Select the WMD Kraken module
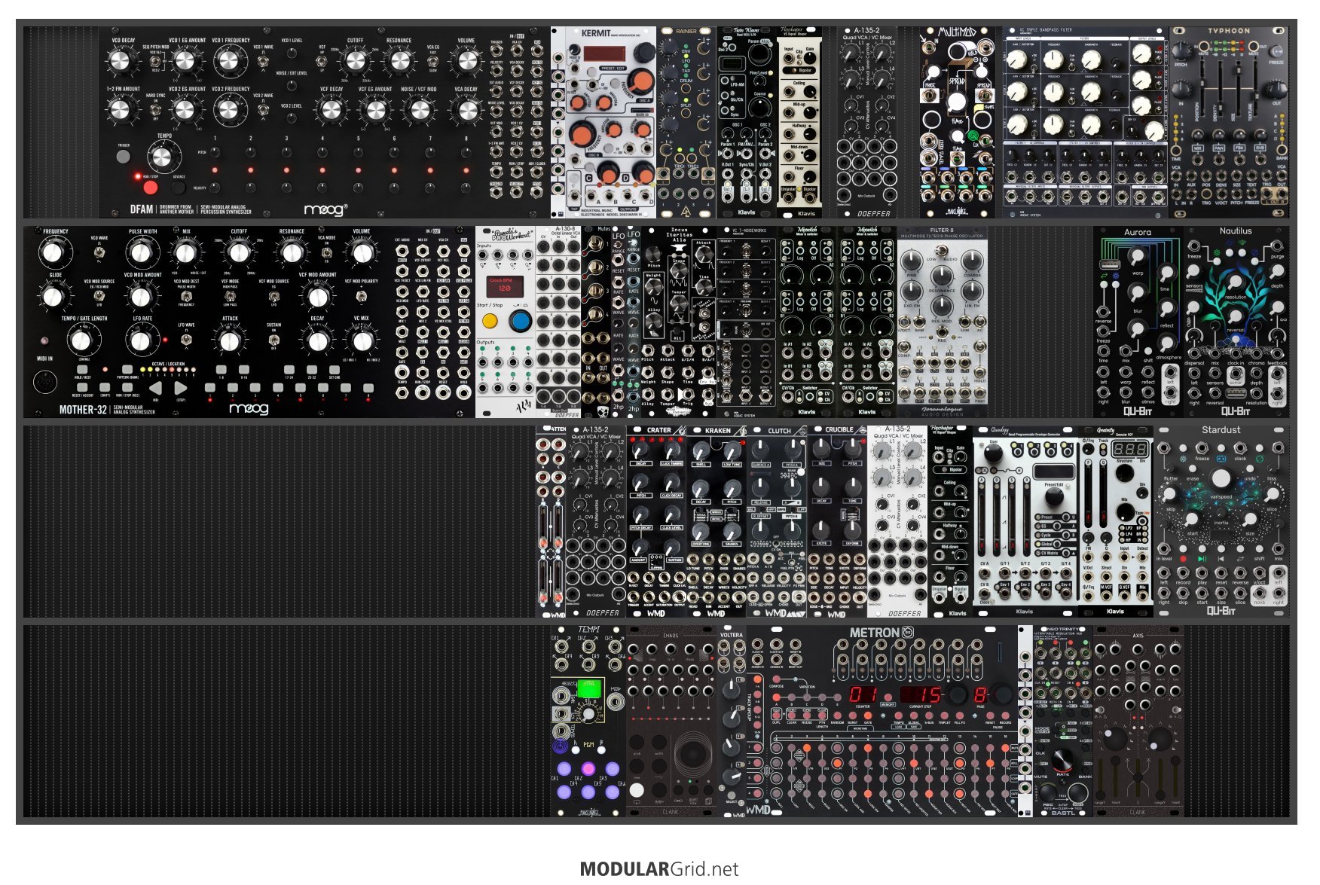Viewport: 1320px width, 885px height. (717, 521)
